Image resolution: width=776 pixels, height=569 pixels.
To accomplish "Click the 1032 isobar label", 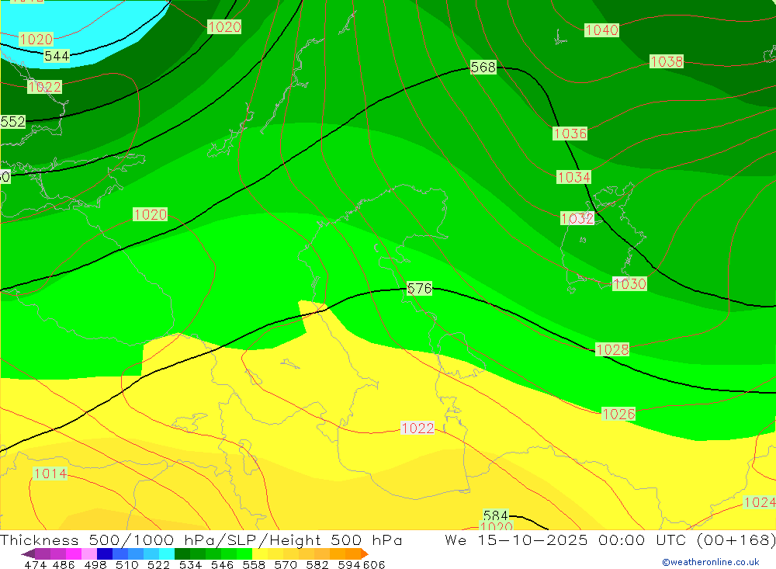I will point(577,218).
